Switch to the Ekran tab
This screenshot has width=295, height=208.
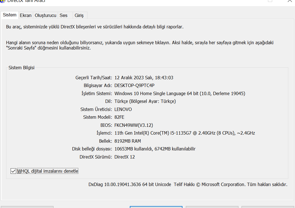[26, 15]
